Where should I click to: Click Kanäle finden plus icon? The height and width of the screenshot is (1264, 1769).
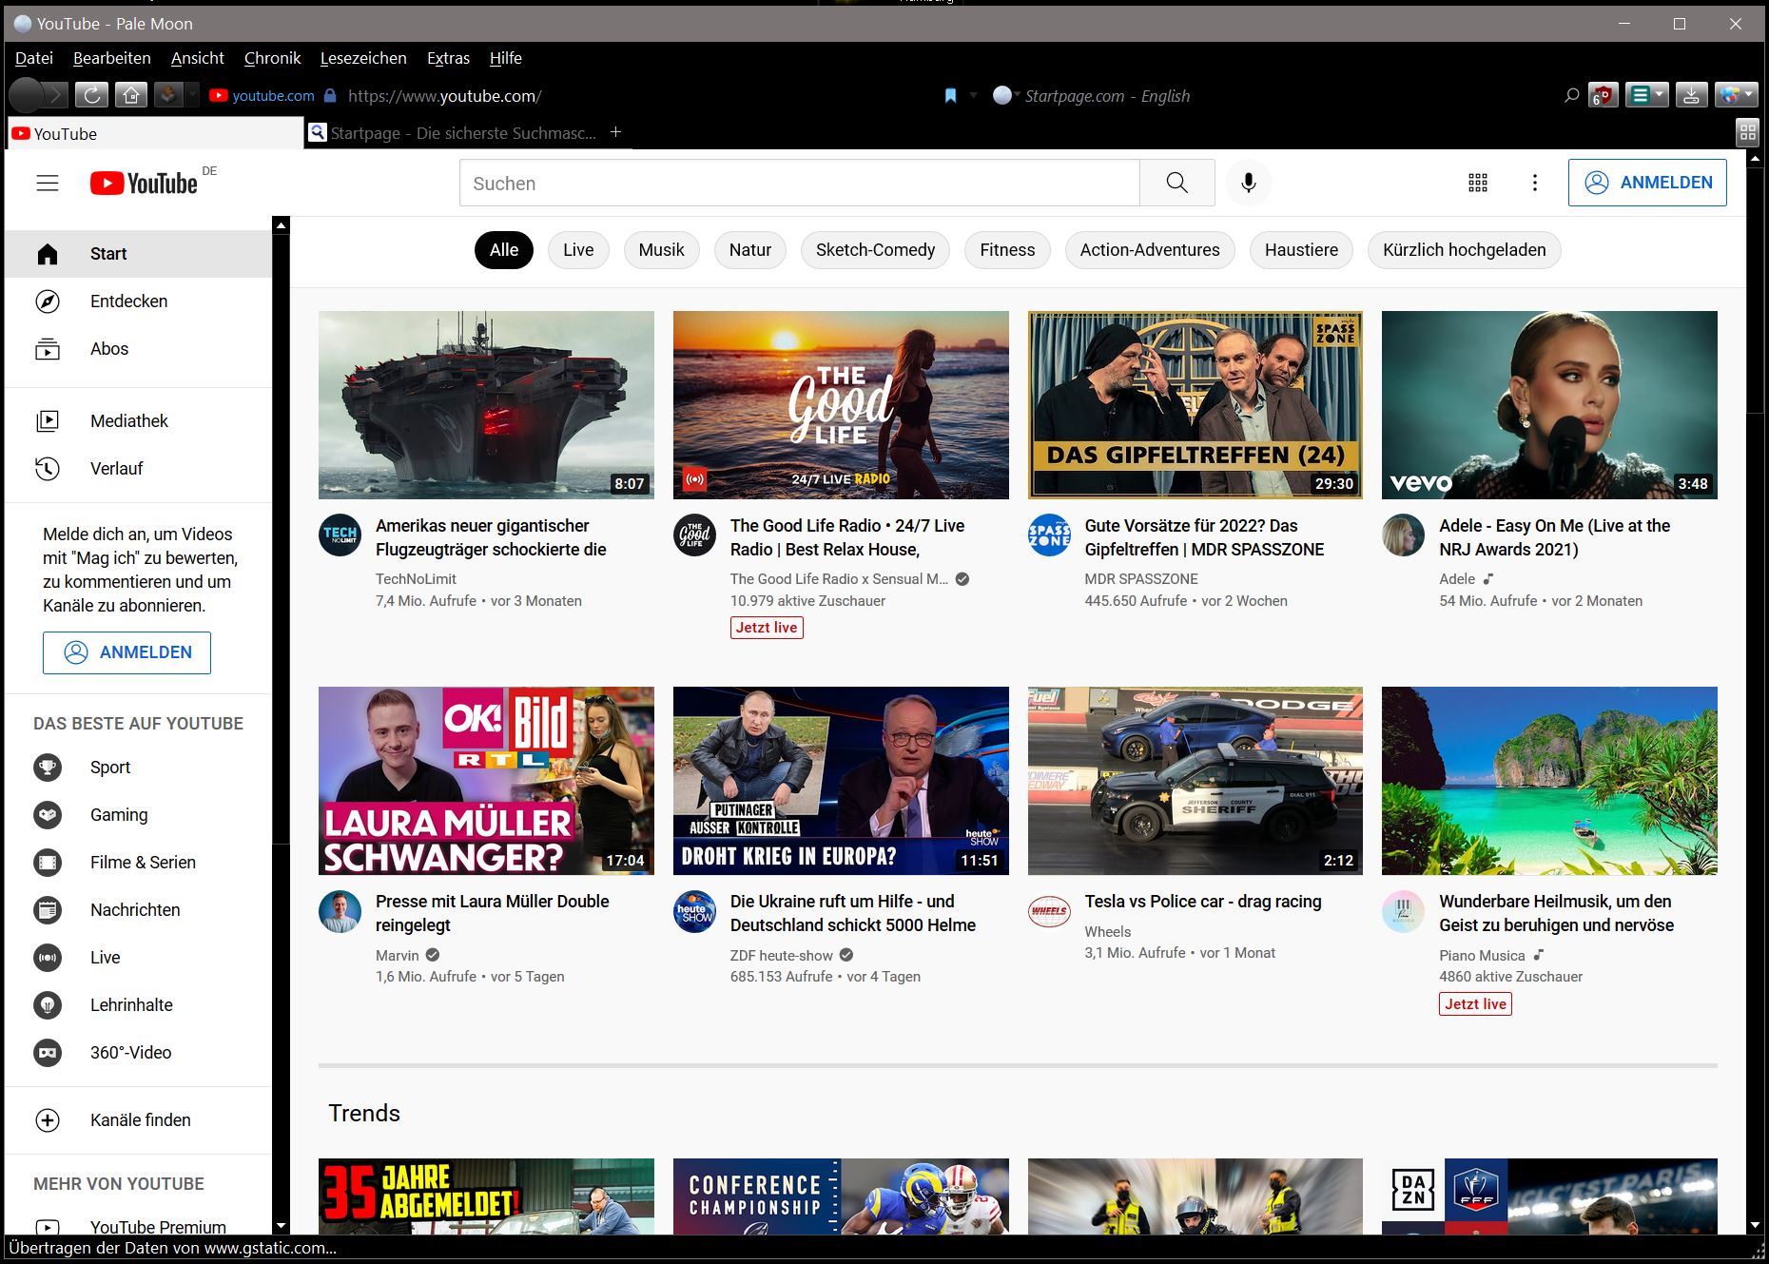point(48,1120)
